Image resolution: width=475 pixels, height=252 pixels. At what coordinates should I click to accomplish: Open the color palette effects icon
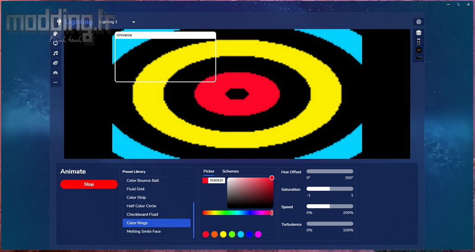pyautogui.click(x=56, y=34)
